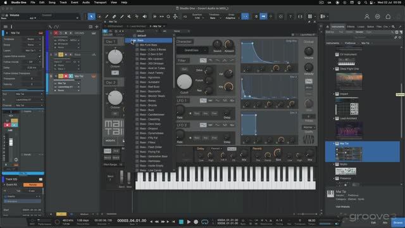Screen dimensions: 405x228
Task: Open the Transport menu
Action: (100, 3)
